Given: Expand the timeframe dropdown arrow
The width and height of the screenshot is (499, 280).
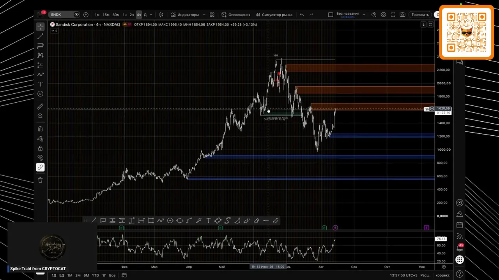Looking at the screenshot, I should [151, 15].
